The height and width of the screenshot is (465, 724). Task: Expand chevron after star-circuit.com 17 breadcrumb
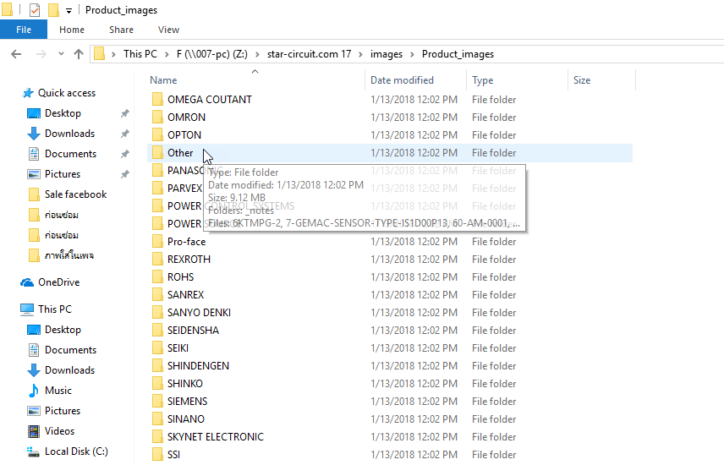coord(360,54)
